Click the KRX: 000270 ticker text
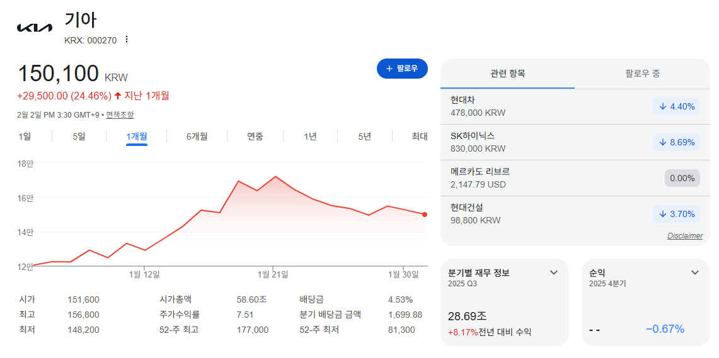 coord(90,40)
